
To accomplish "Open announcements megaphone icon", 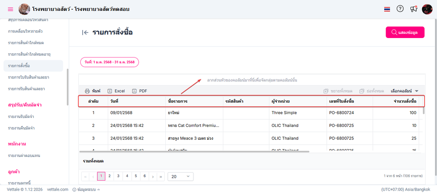I will (x=414, y=9).
